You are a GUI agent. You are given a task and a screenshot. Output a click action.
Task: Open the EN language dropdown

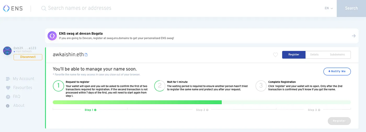tap(329, 8)
